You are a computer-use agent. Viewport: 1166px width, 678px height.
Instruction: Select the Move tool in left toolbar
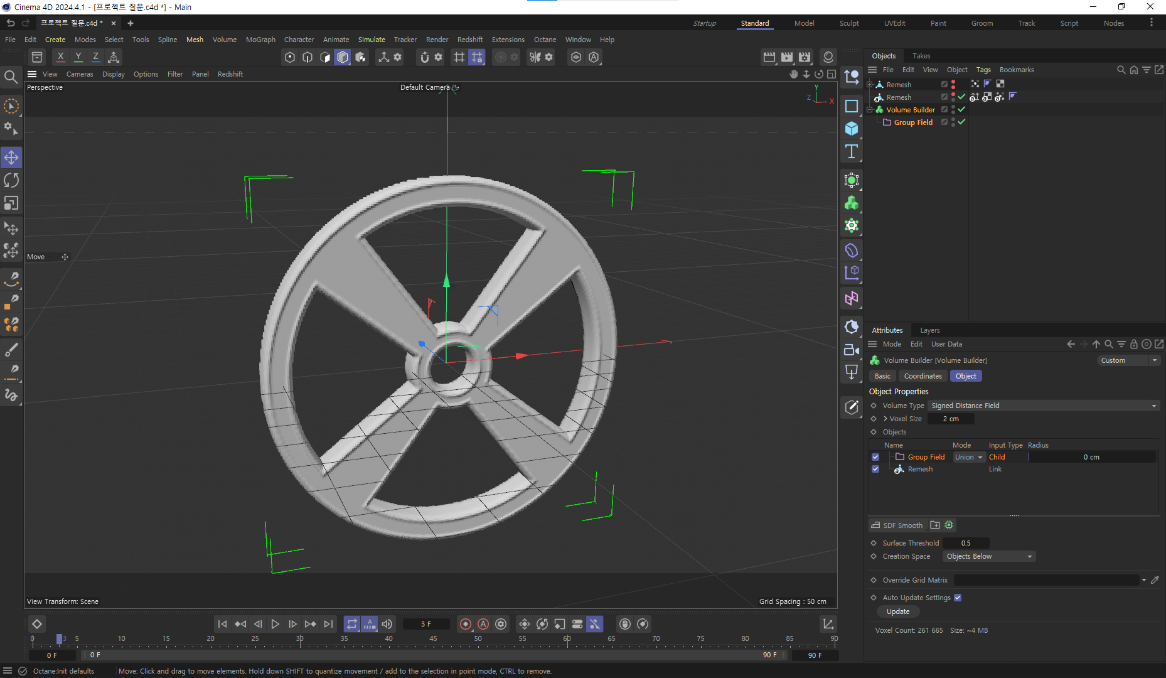11,158
